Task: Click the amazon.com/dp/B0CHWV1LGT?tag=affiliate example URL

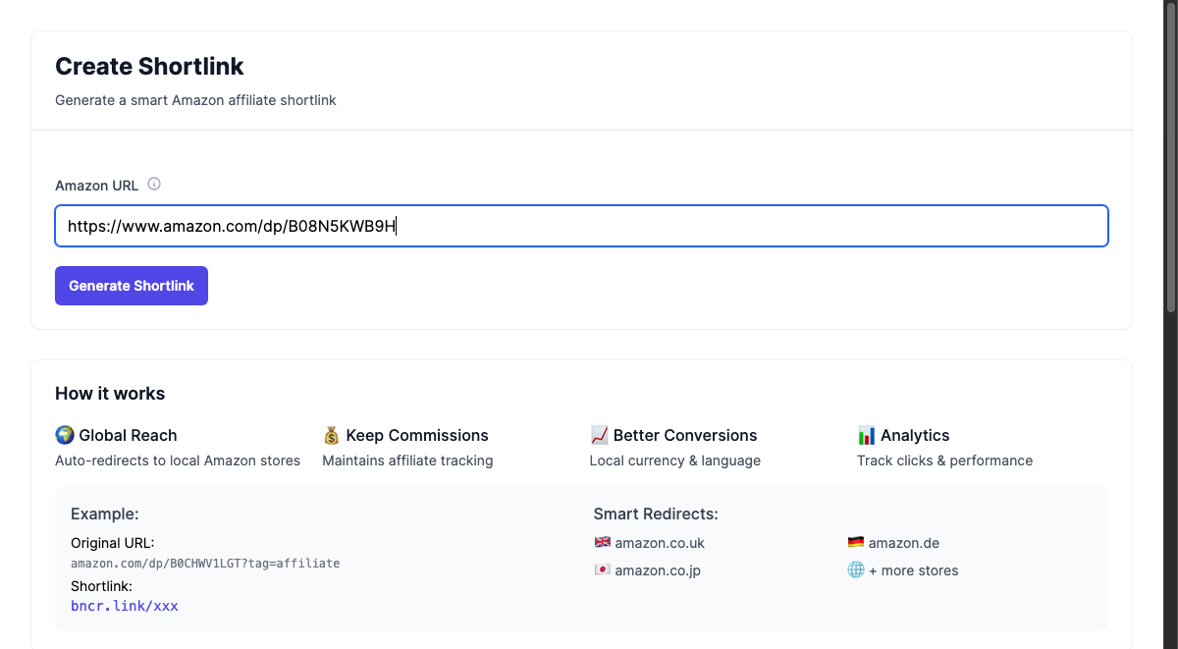Action: click(x=205, y=564)
